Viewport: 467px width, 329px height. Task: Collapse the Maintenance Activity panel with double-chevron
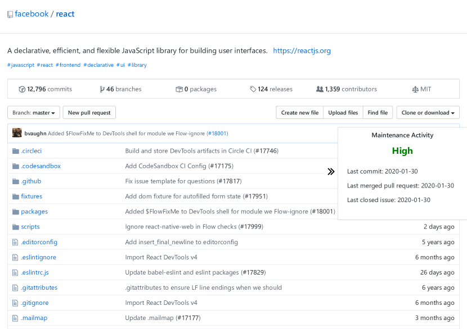(x=331, y=171)
